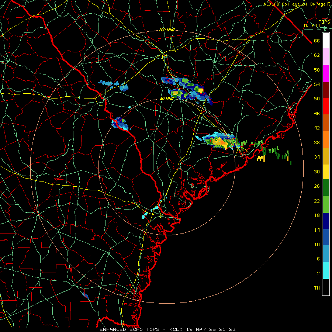The height and width of the screenshot is (332, 332).
Task: Click the dark orange 42-46 kft legend swatch
Action: (x=326, y=123)
